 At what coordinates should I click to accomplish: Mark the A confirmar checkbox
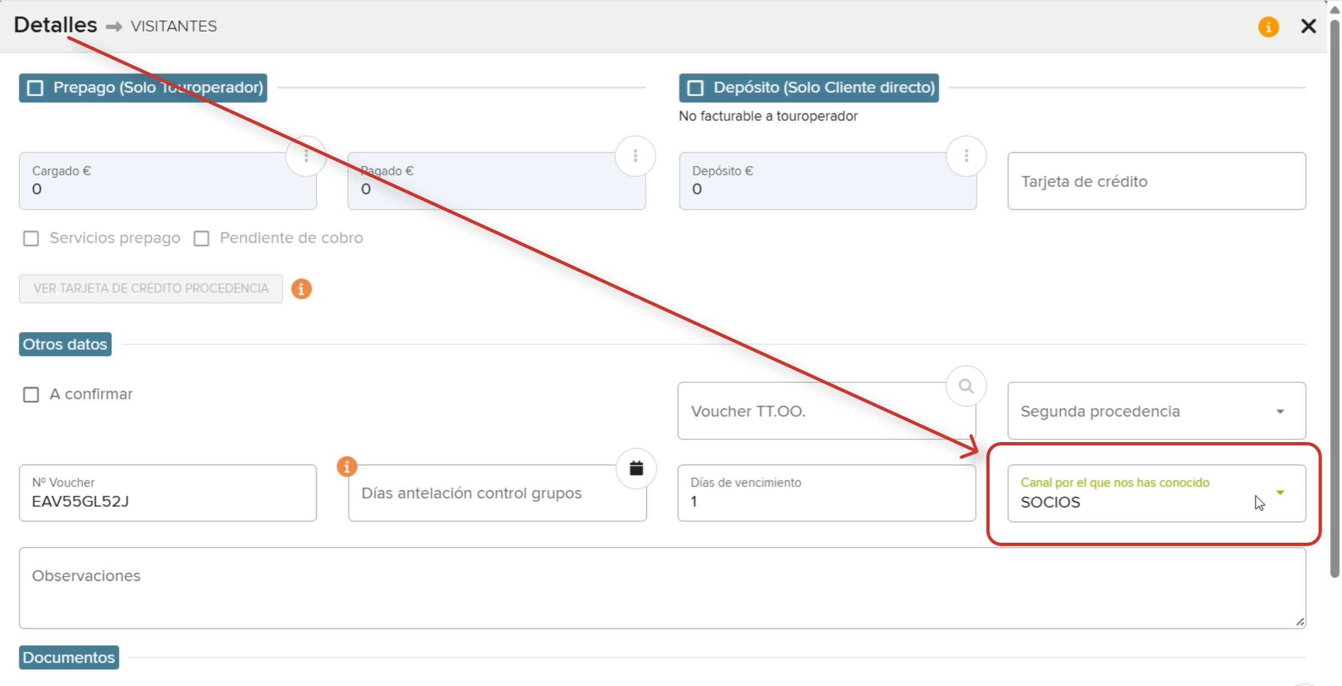(x=31, y=394)
